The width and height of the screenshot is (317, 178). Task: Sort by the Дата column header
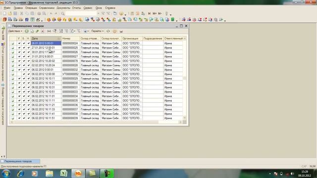[x=46, y=39]
